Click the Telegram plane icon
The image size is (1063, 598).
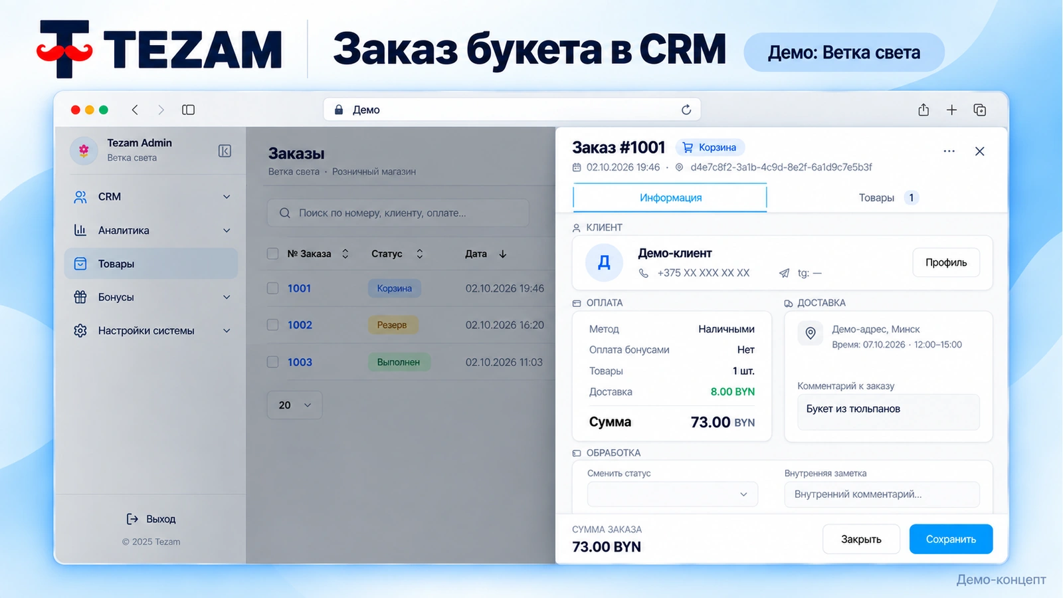click(785, 273)
